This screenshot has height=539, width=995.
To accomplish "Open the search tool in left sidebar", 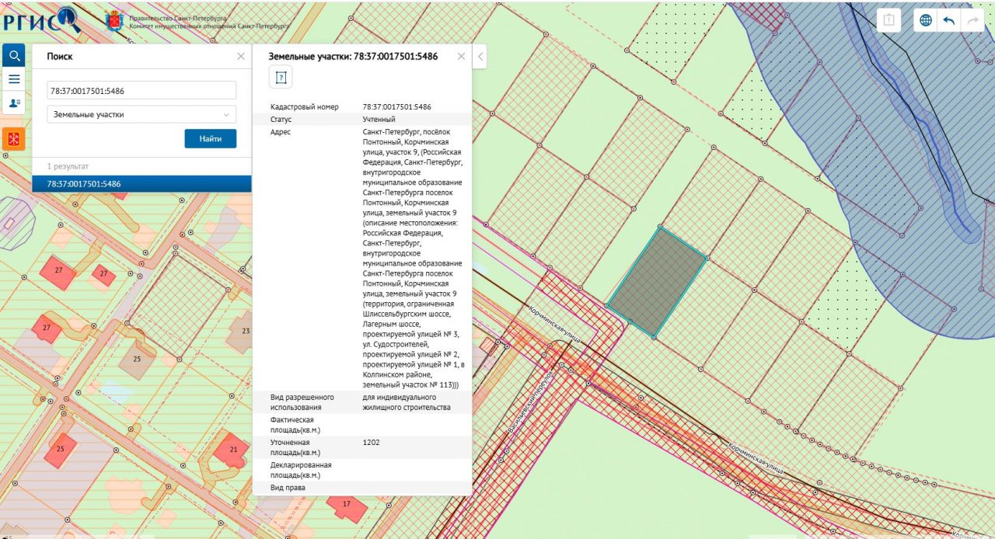I will click(14, 55).
